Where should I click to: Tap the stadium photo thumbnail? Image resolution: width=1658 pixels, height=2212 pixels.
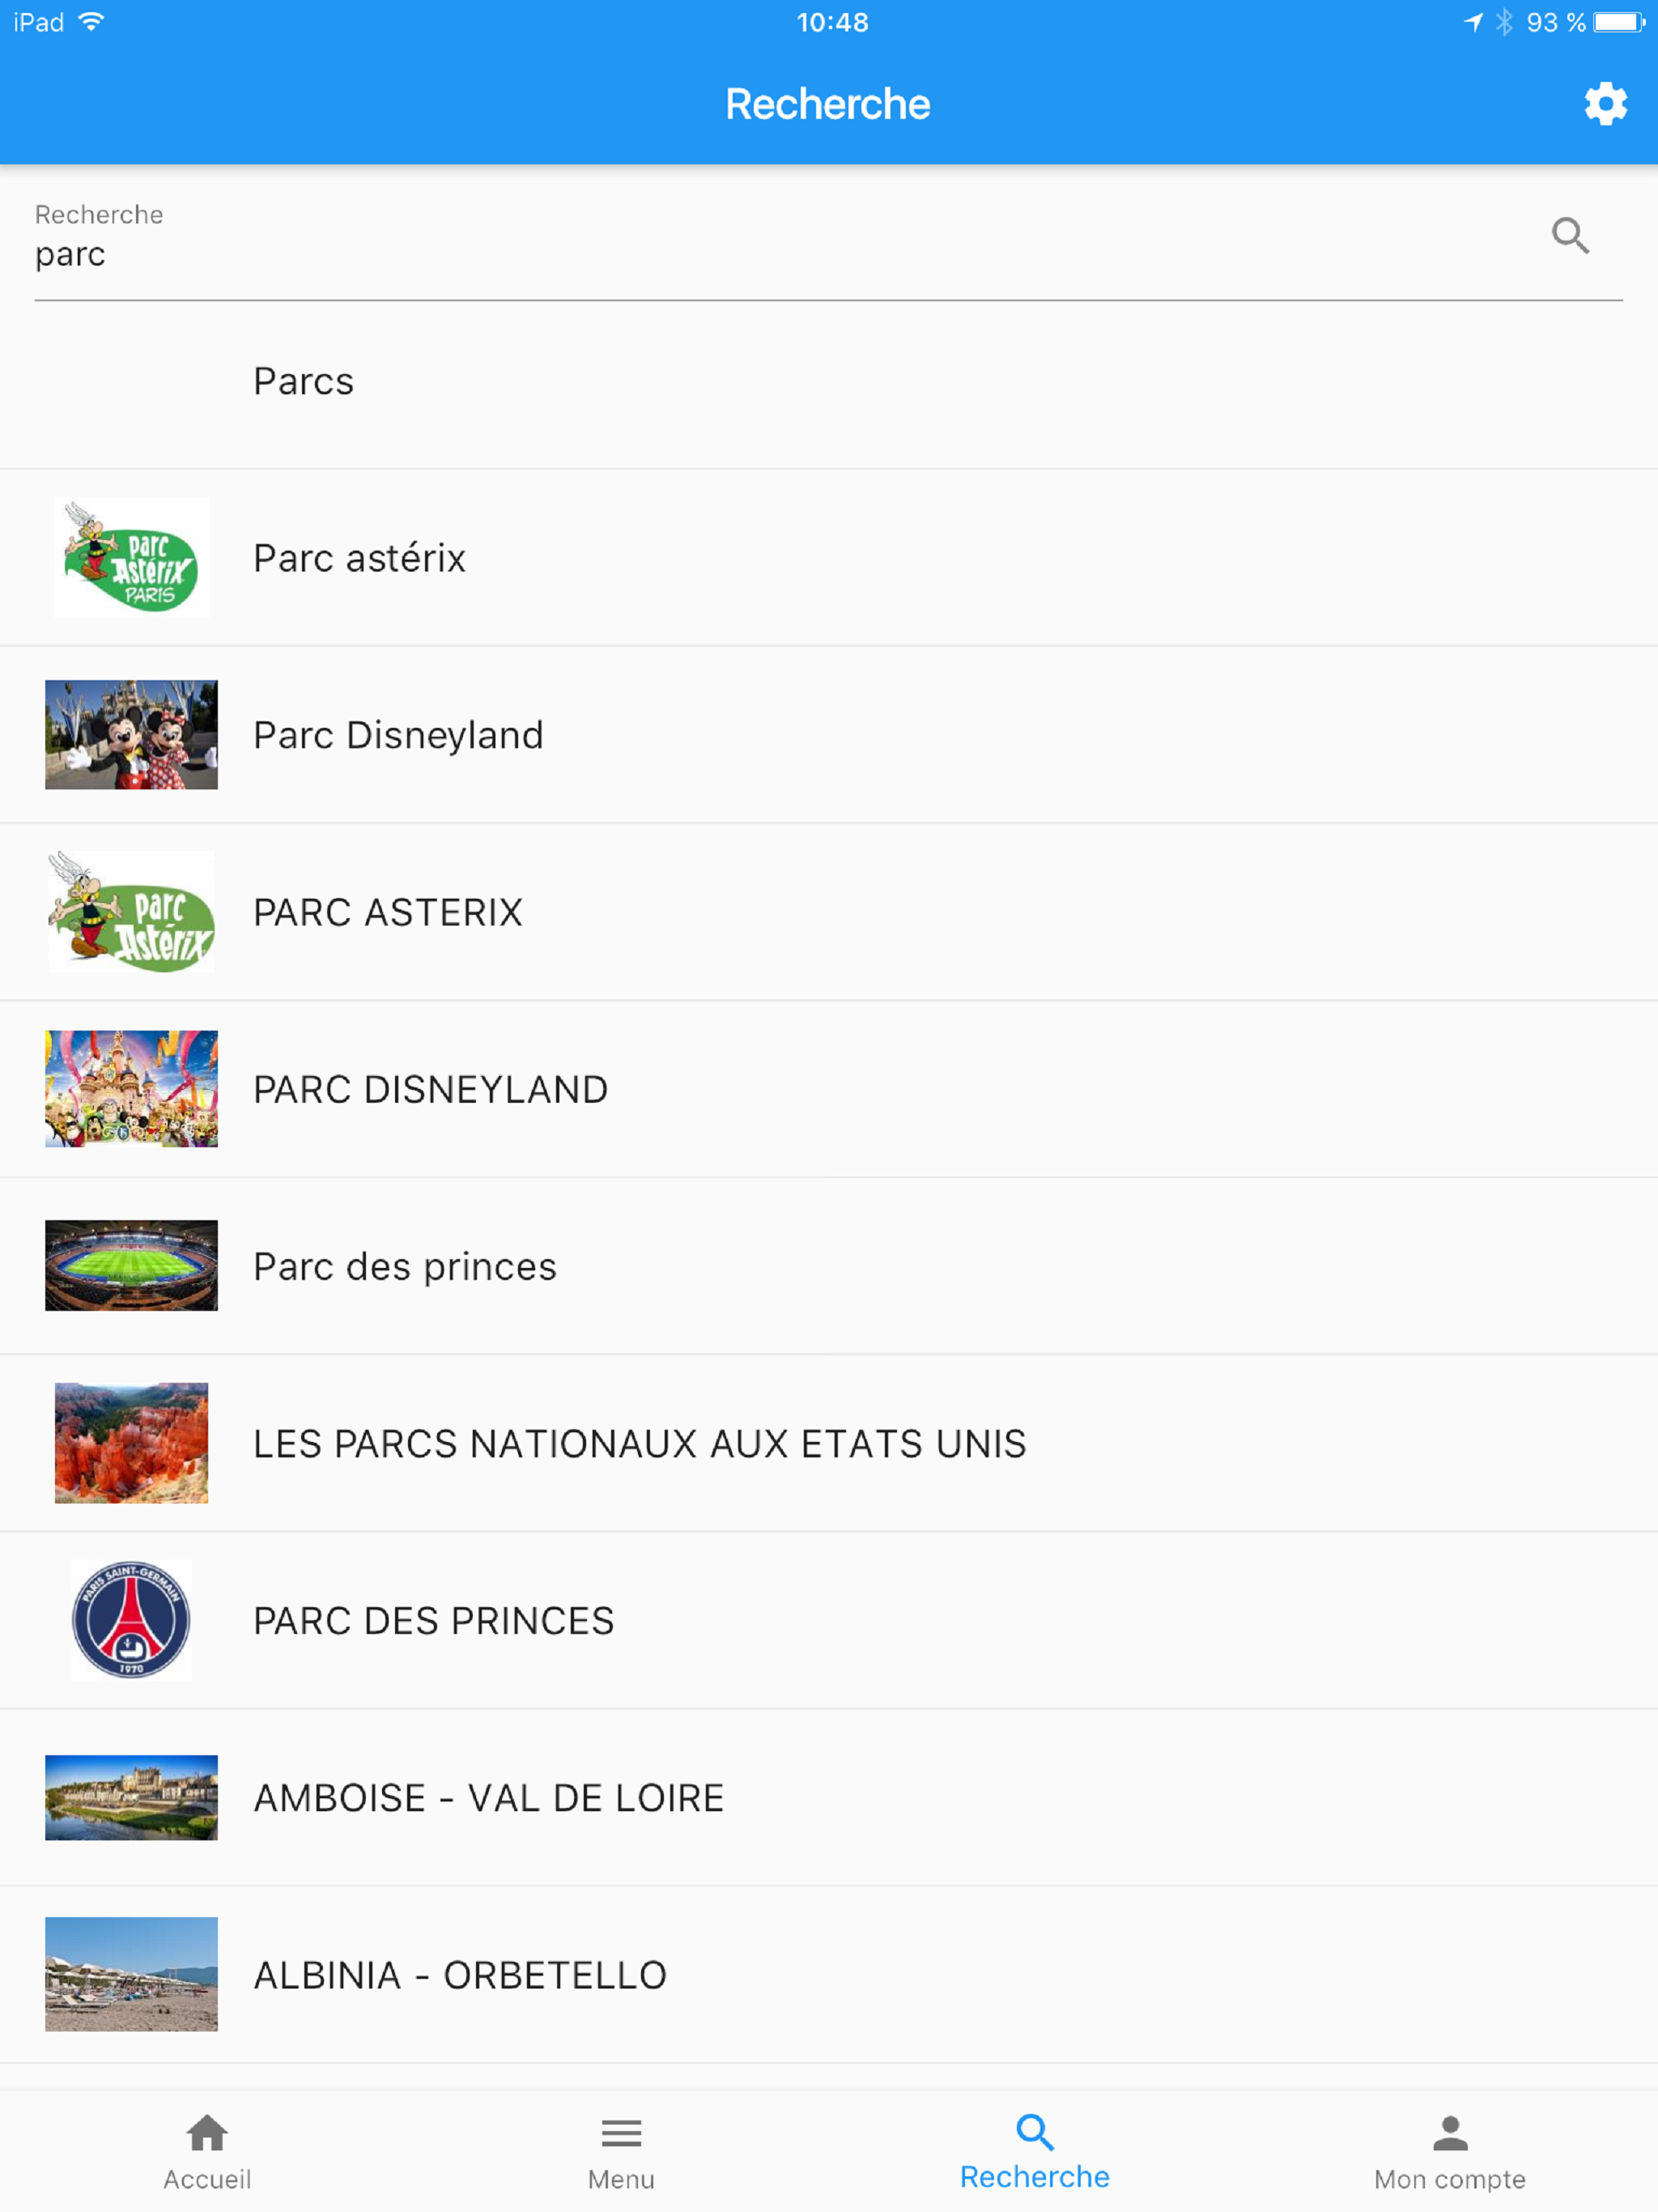(x=131, y=1265)
